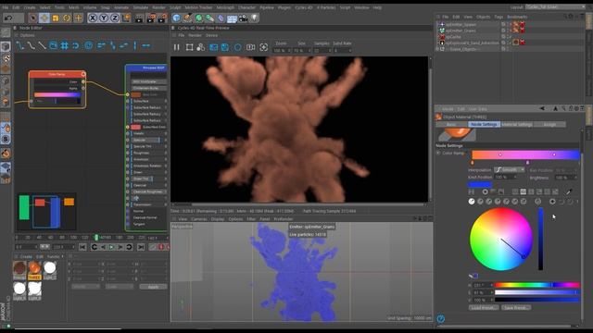The width and height of the screenshot is (593, 333).
Task: Click the first curved wire icon in Node Editor
Action: tap(19, 45)
